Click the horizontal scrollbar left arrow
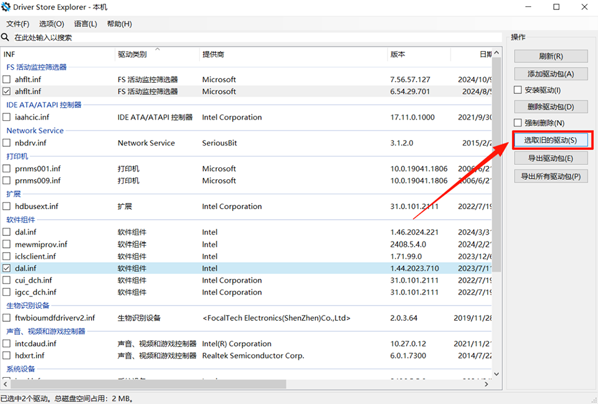 (x=6, y=384)
